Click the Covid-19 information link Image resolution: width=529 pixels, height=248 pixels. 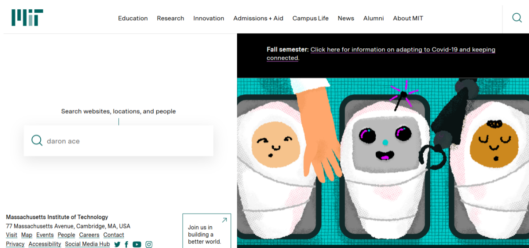point(402,50)
